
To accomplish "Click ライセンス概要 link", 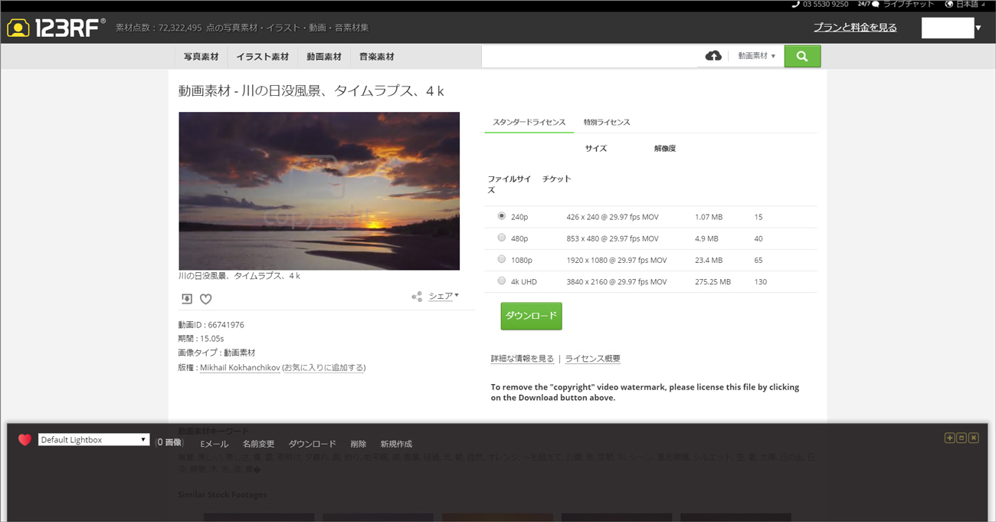I will click(x=593, y=359).
